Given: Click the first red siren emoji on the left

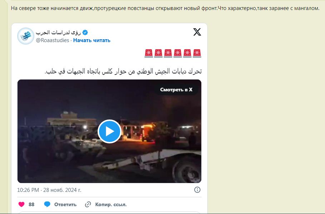Looking at the screenshot, I should click(149, 53).
